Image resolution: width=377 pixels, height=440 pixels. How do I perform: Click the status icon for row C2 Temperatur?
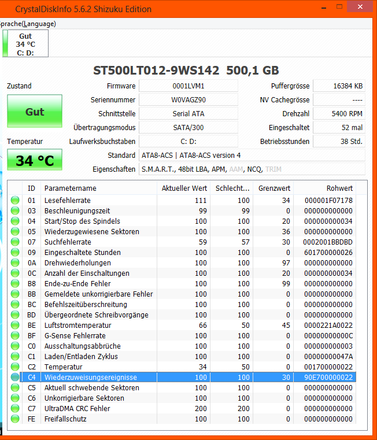[15, 367]
